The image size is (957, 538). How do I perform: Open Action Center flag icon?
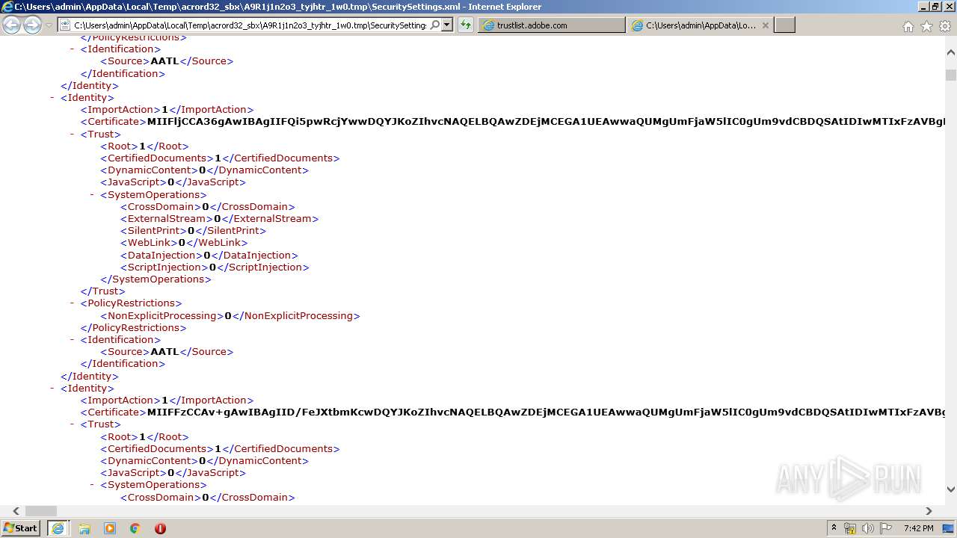coord(886,528)
